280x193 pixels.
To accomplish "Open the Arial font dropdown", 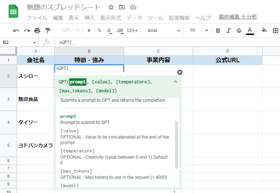I will point(163,31).
